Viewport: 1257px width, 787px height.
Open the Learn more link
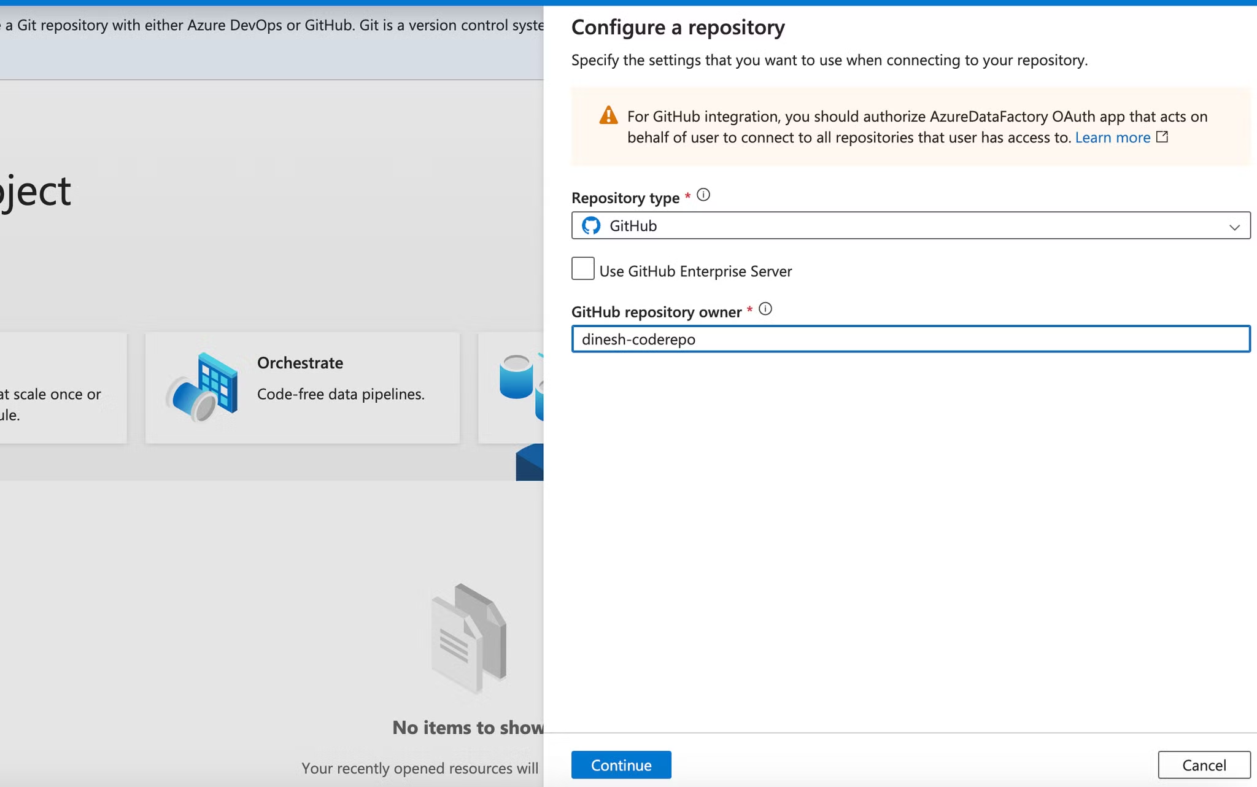click(x=1112, y=138)
